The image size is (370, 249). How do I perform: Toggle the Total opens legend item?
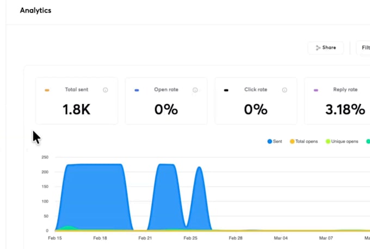point(304,142)
